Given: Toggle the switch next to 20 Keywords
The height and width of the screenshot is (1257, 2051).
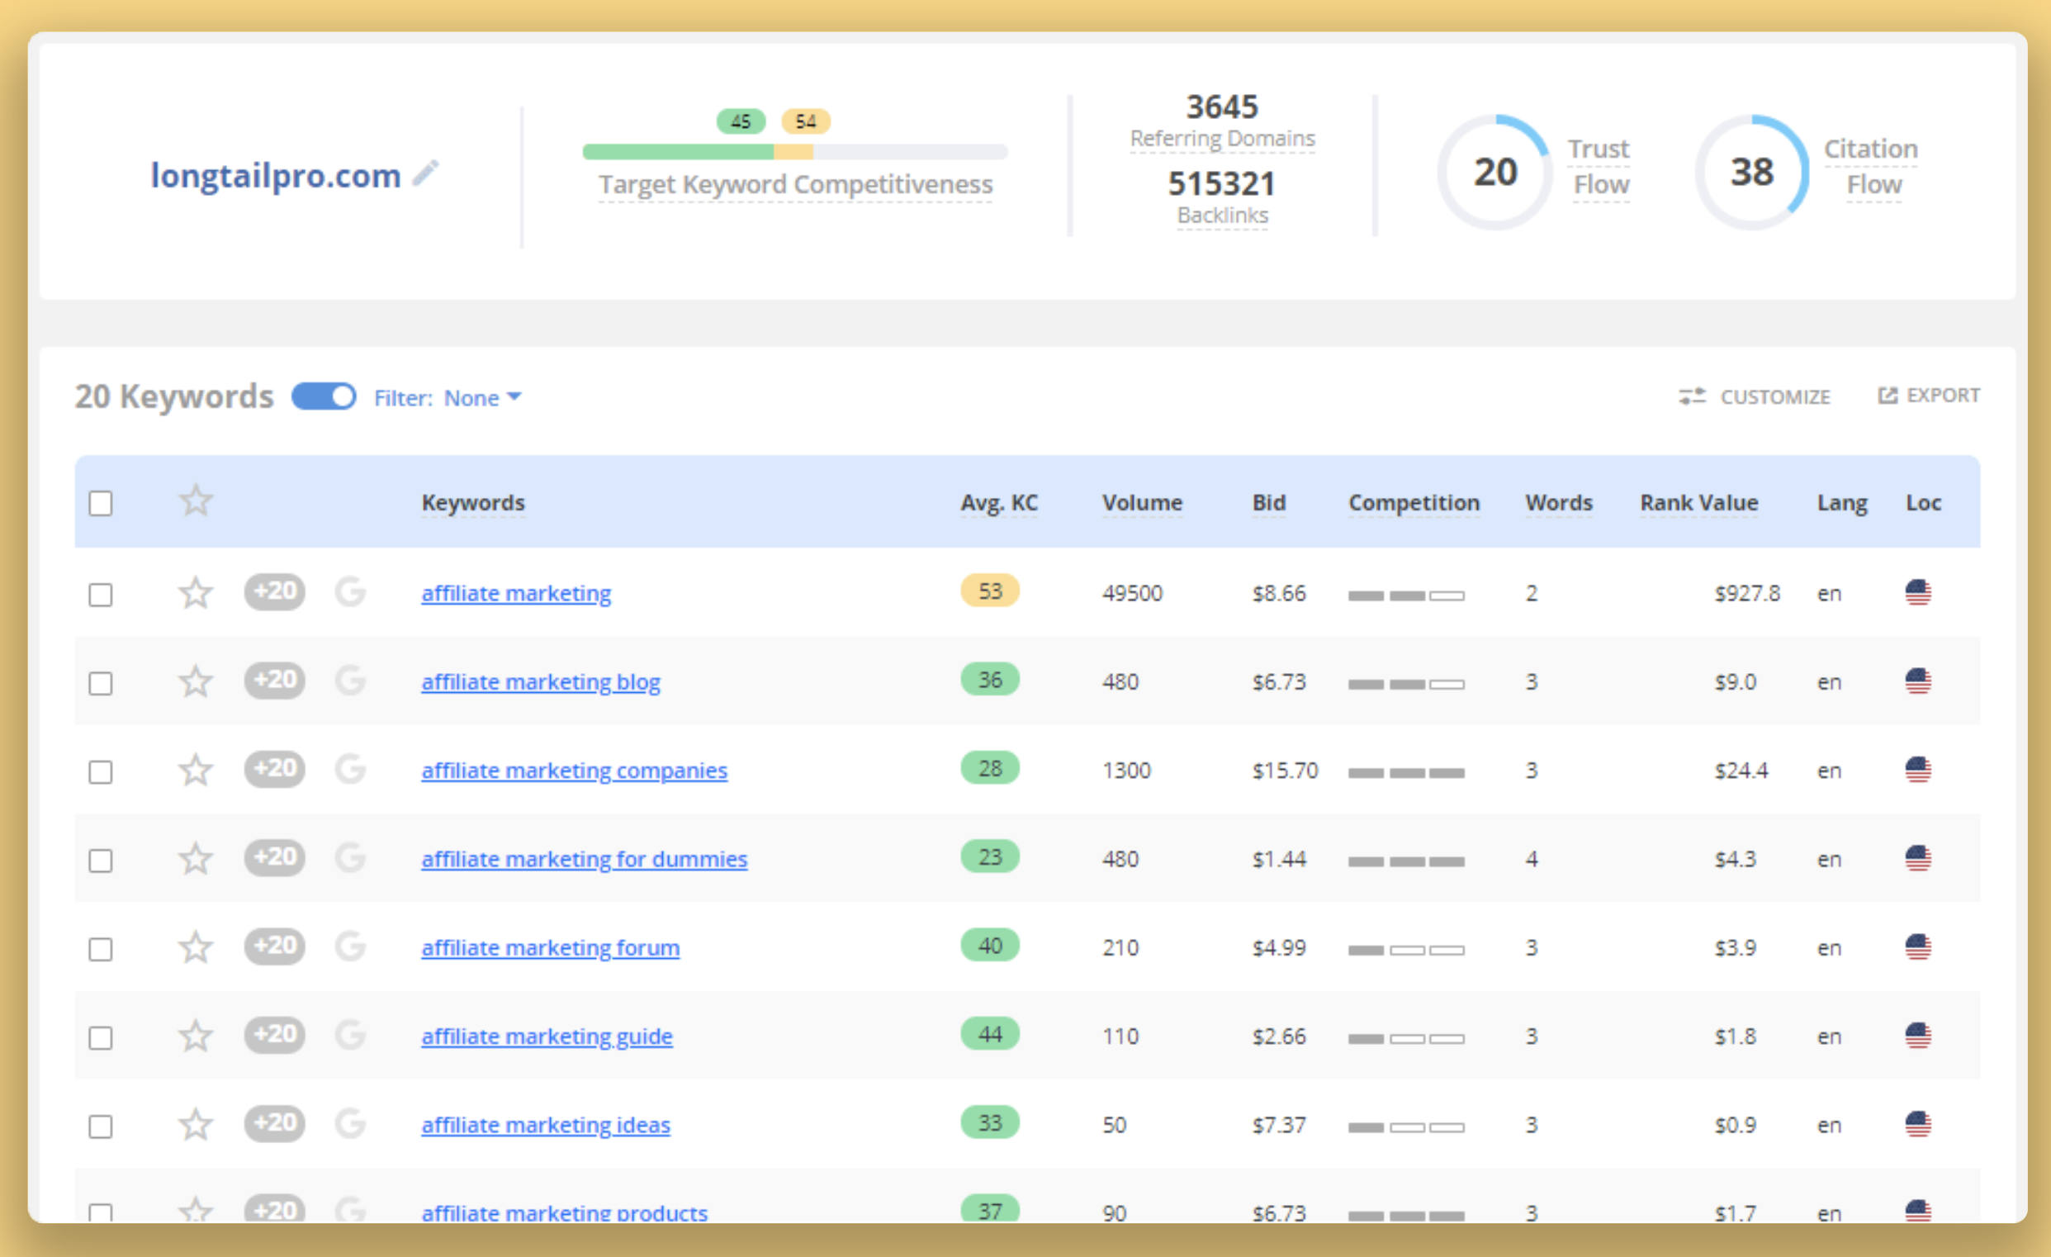Looking at the screenshot, I should [x=324, y=396].
